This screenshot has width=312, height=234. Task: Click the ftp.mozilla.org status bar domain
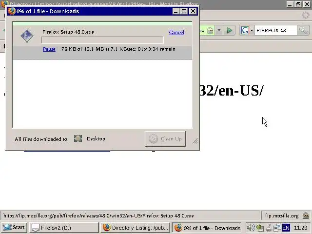(282, 215)
